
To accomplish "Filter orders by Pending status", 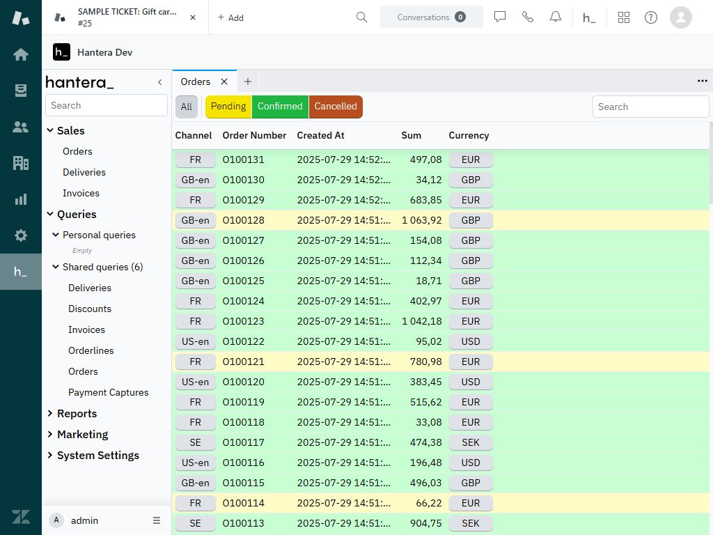I will point(228,107).
